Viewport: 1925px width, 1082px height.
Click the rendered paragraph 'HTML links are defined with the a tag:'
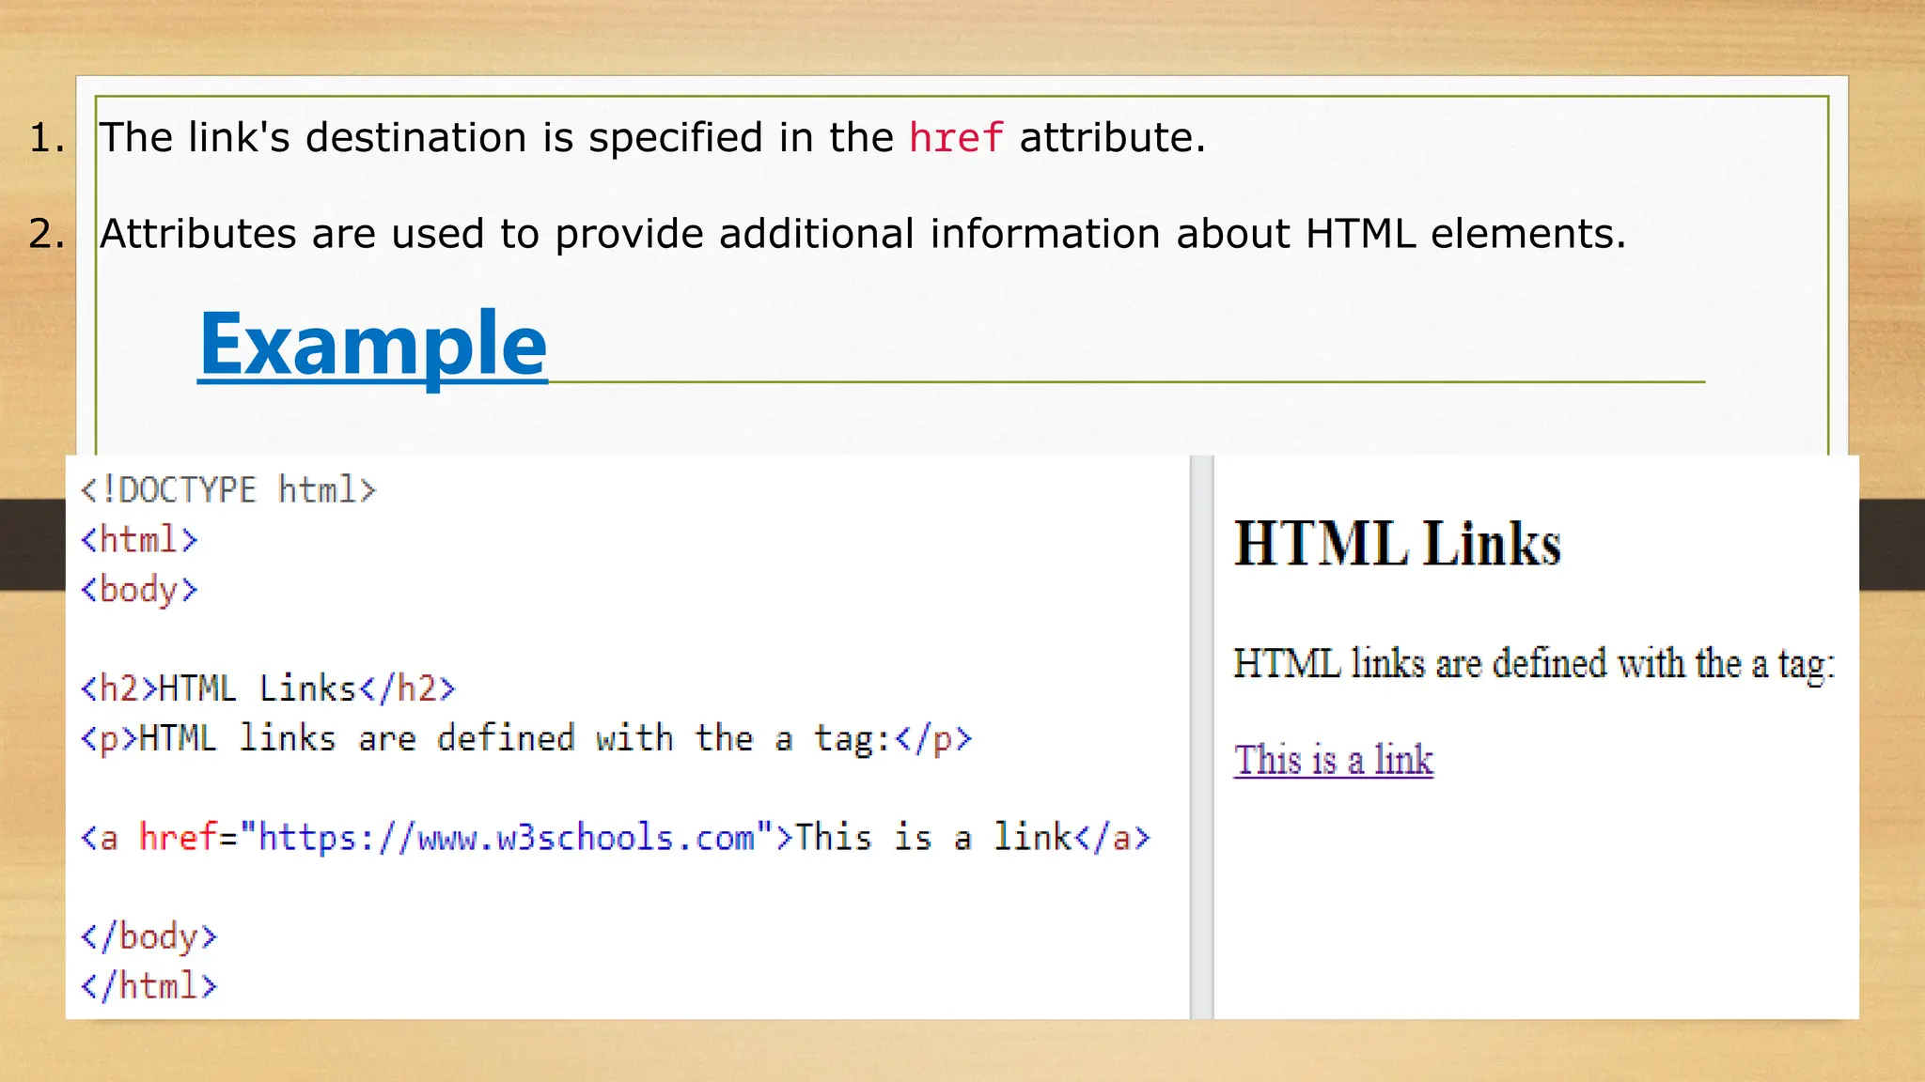point(1534,664)
